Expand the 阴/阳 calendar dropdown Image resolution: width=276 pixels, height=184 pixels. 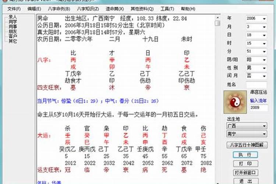[x=264, y=60]
